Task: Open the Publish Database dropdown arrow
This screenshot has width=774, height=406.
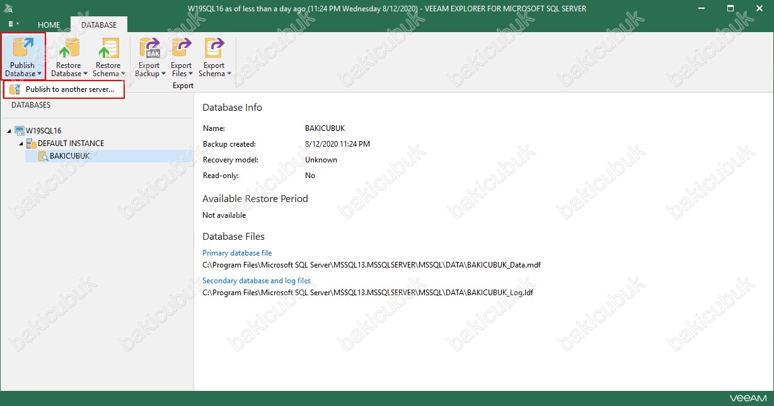Action: pyautogui.click(x=39, y=74)
